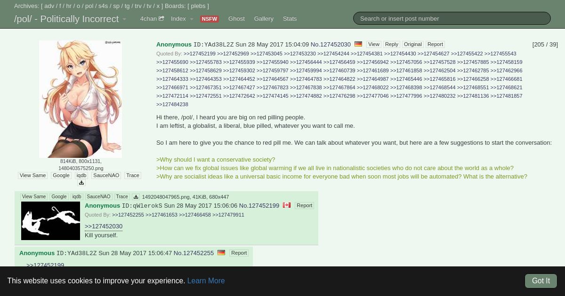Open the pol archive link
Viewport: 565px width, 296px height.
(89, 6)
